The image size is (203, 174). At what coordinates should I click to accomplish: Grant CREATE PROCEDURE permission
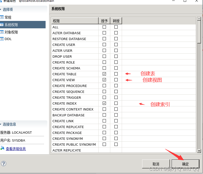point(104,85)
